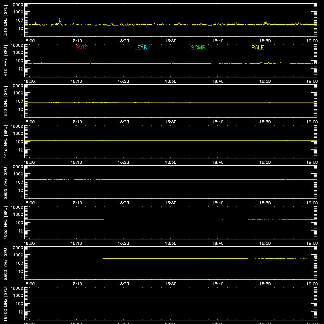
Task: Select the 8800 MHz [SFU] axis title
Action: pos(6,263)
